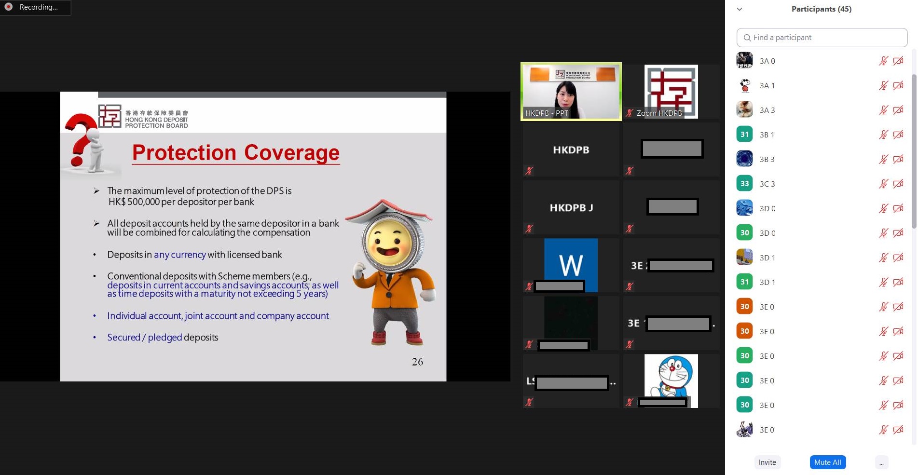This screenshot has width=918, height=475.
Task: Click the video-off camera icon for 3A 3
Action: [x=898, y=110]
